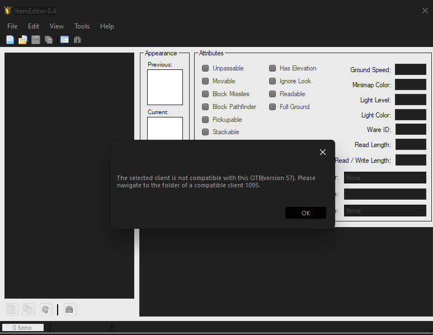Viewport: 433px width, 335px height.
Task: Open the View menu
Action: tap(57, 26)
